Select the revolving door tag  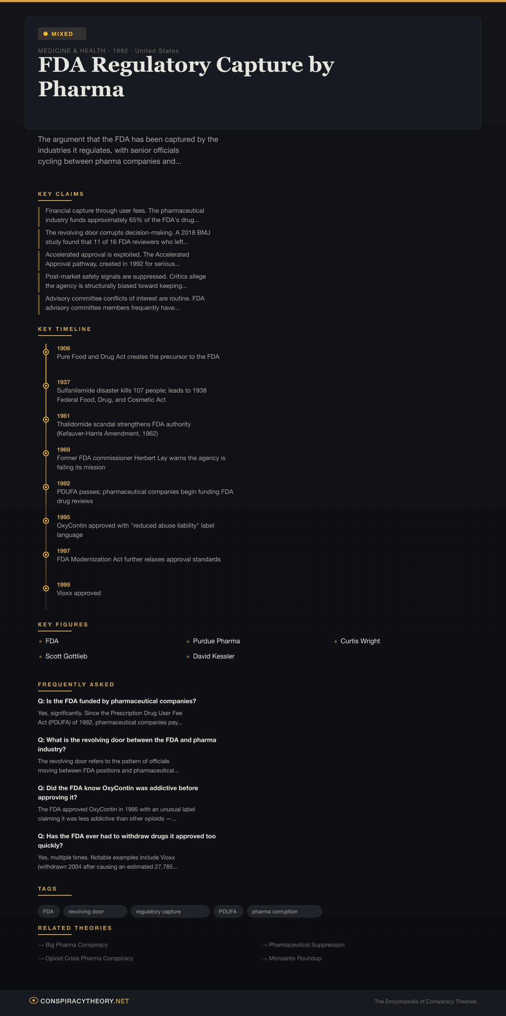coord(95,911)
